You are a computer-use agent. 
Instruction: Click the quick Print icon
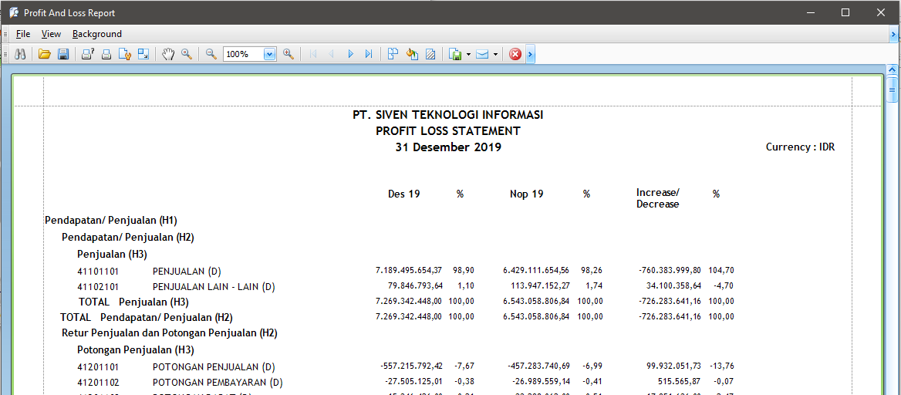[x=106, y=54]
